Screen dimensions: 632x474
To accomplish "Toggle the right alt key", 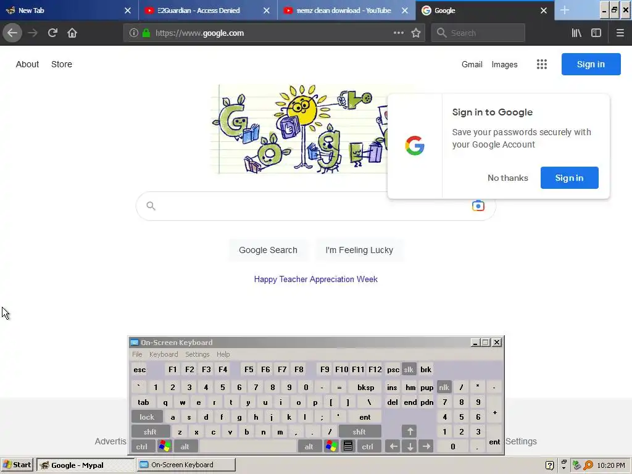I will point(309,446).
